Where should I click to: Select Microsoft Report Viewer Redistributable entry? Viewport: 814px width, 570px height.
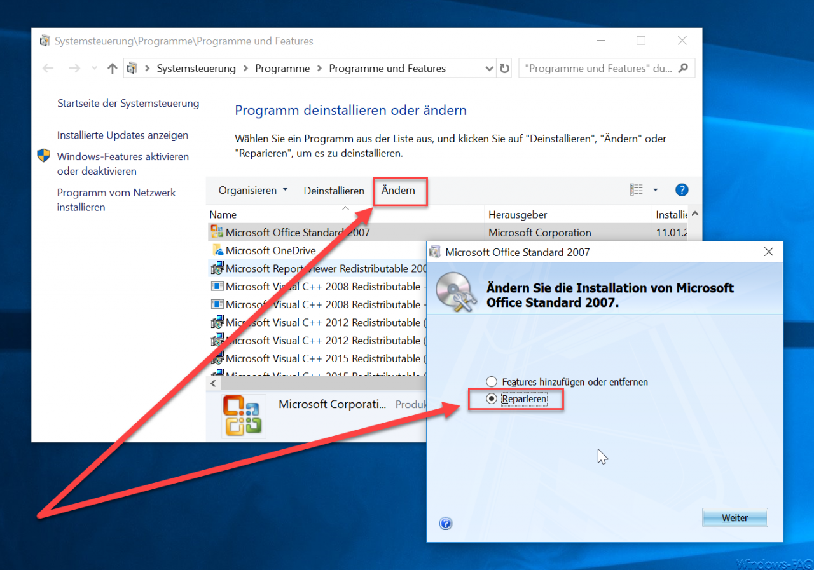pyautogui.click(x=326, y=268)
